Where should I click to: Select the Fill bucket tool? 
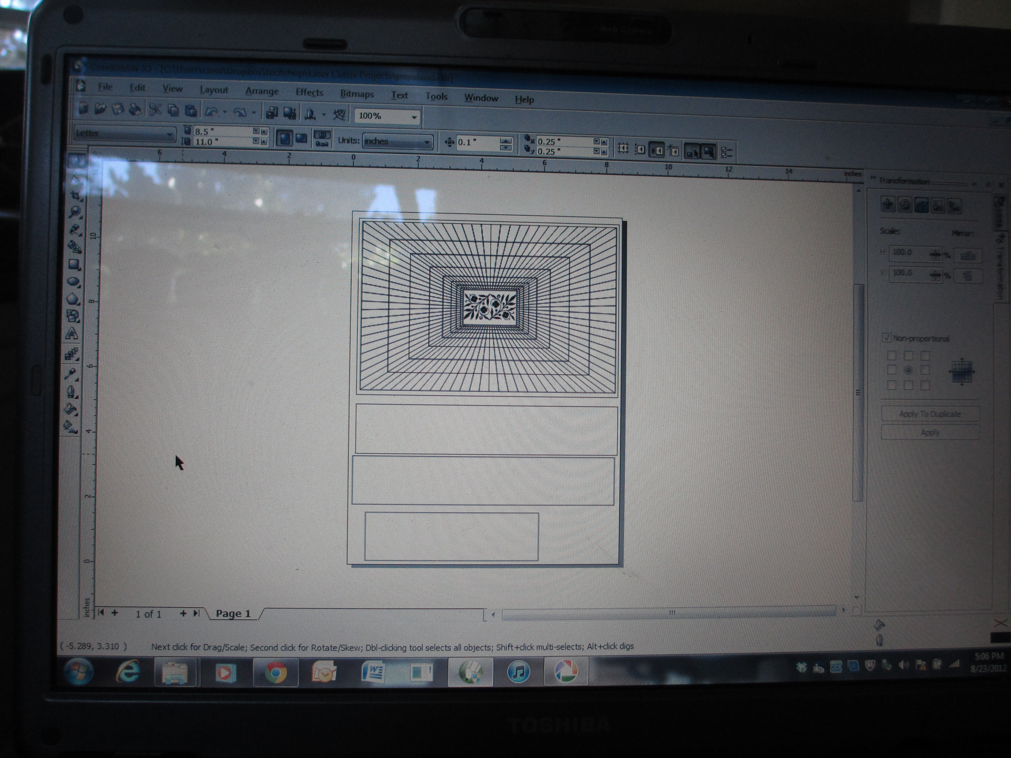70,409
